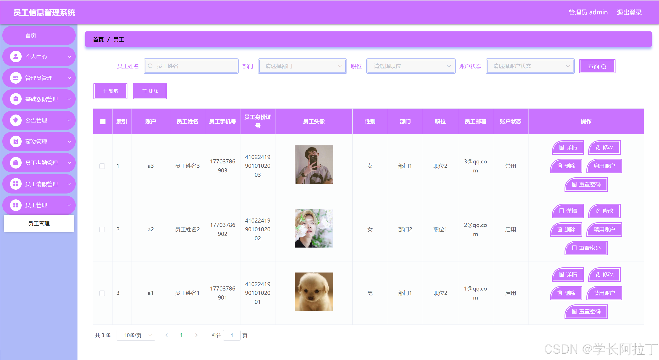Click the search icon in 查询 button
Screen dimensions: 659x360
(603, 67)
